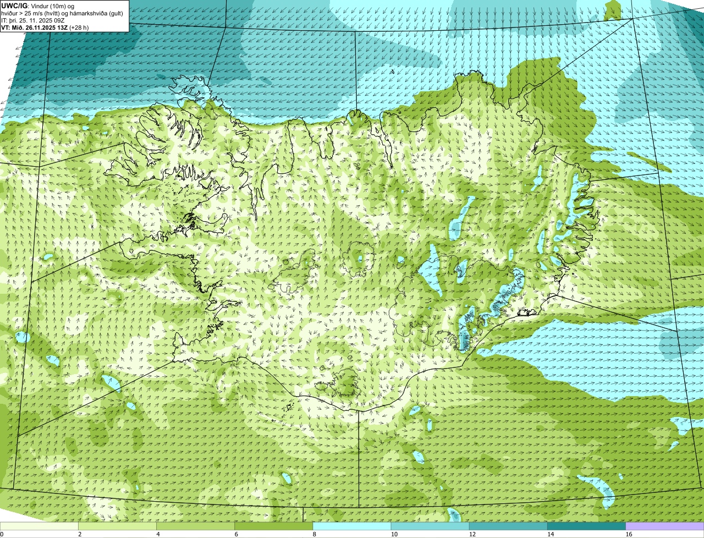Click the legend tick label '12'
The width and height of the screenshot is (704, 538).
(x=472, y=534)
